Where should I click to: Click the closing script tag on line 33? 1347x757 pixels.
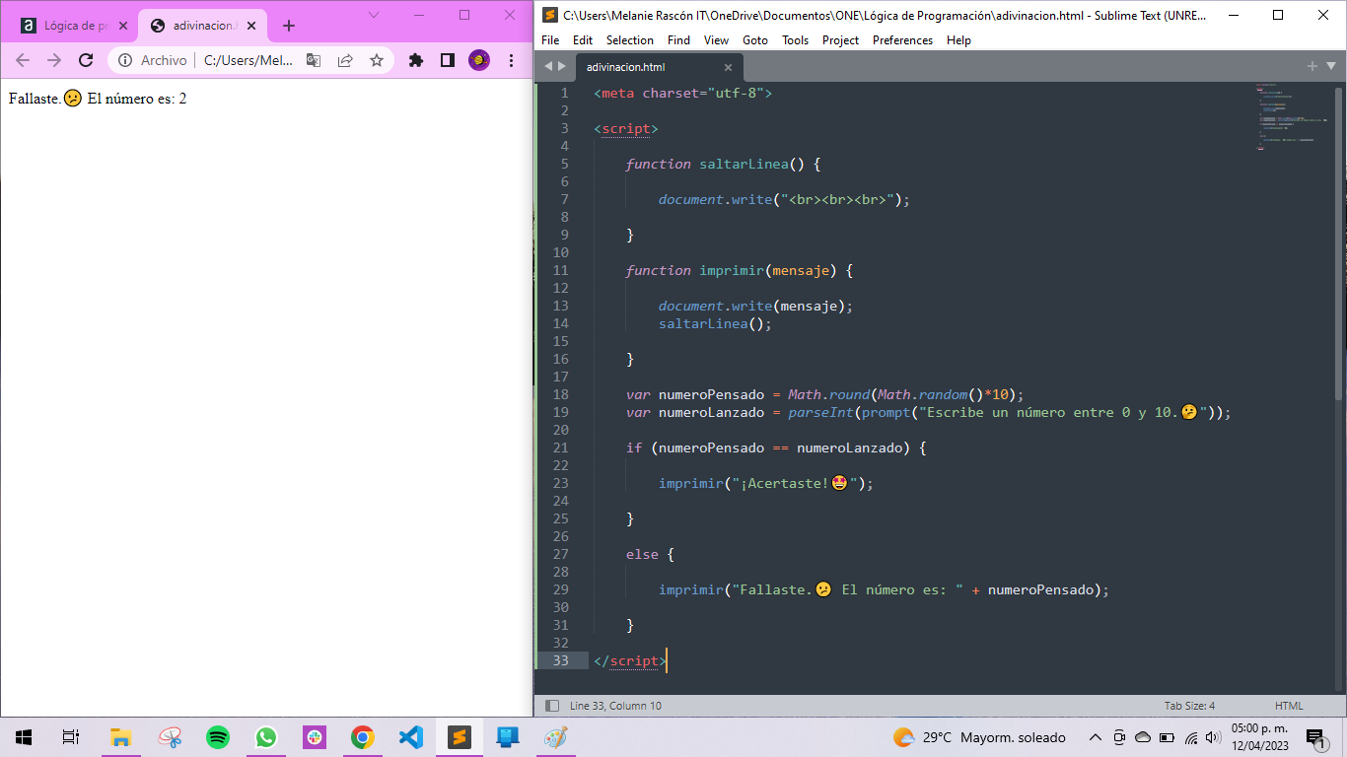[x=630, y=660]
